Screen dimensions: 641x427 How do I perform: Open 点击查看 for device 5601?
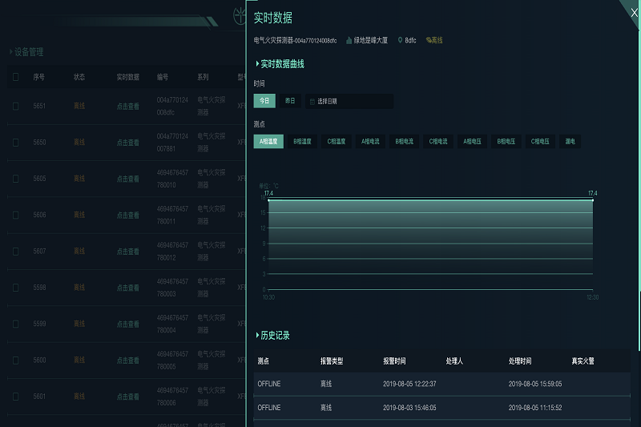point(128,397)
